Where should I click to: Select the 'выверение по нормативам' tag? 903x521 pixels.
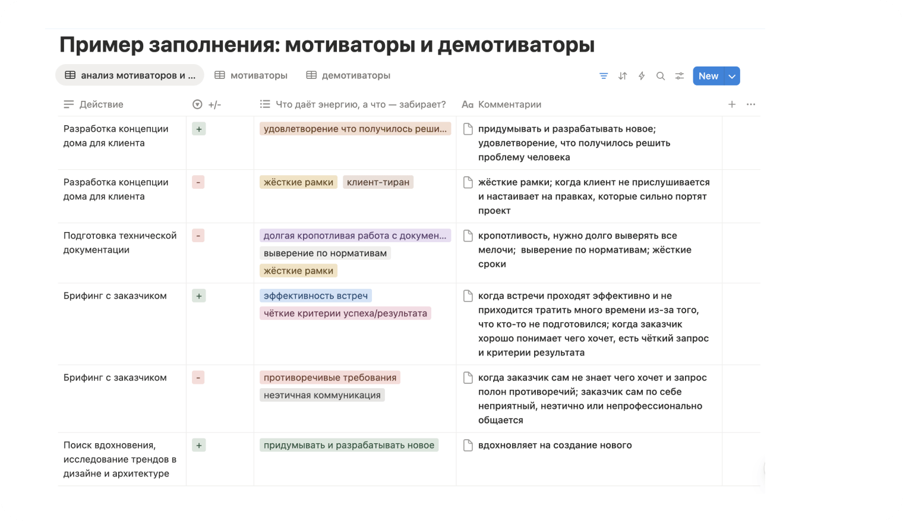coord(325,253)
